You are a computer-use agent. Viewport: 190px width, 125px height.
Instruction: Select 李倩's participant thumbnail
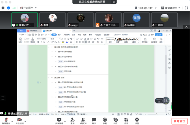pos(52,20)
